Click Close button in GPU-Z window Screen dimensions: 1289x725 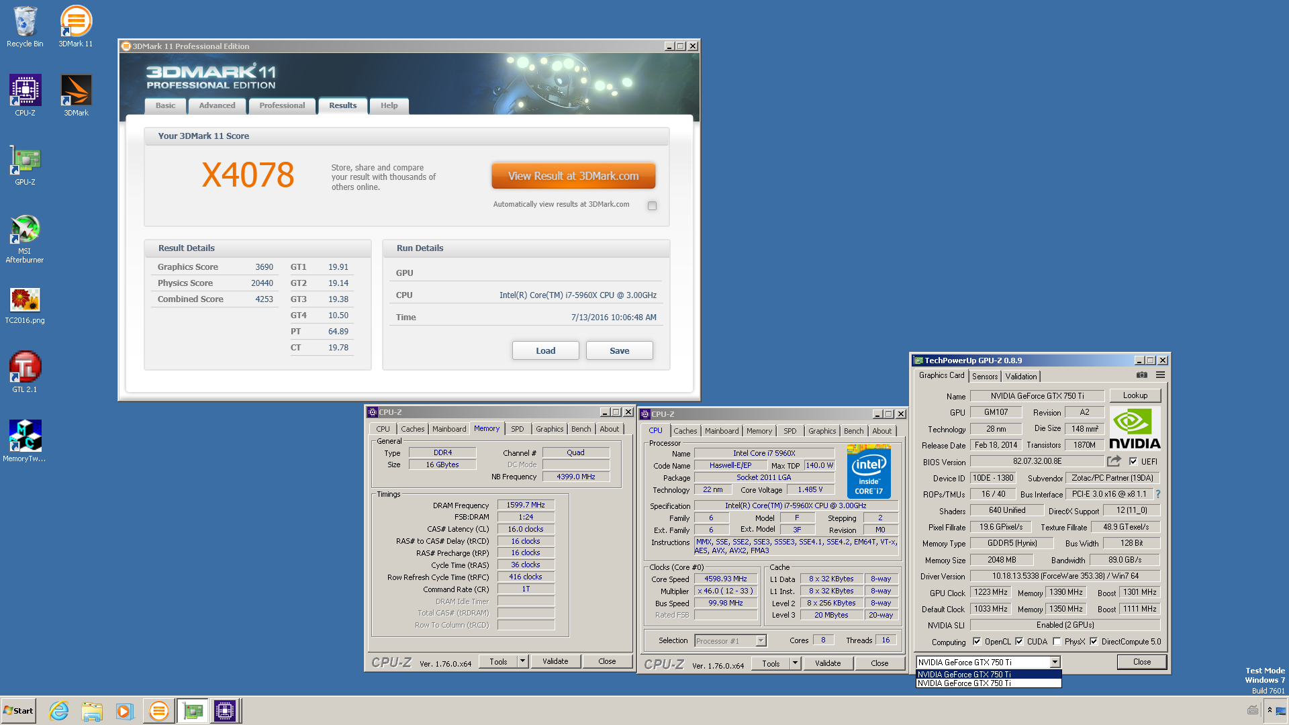pyautogui.click(x=1142, y=662)
